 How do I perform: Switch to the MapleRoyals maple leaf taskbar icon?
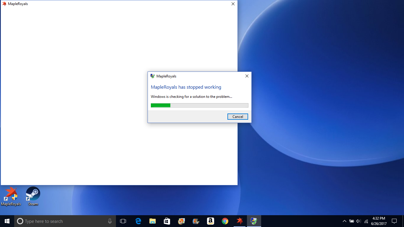[240, 221]
